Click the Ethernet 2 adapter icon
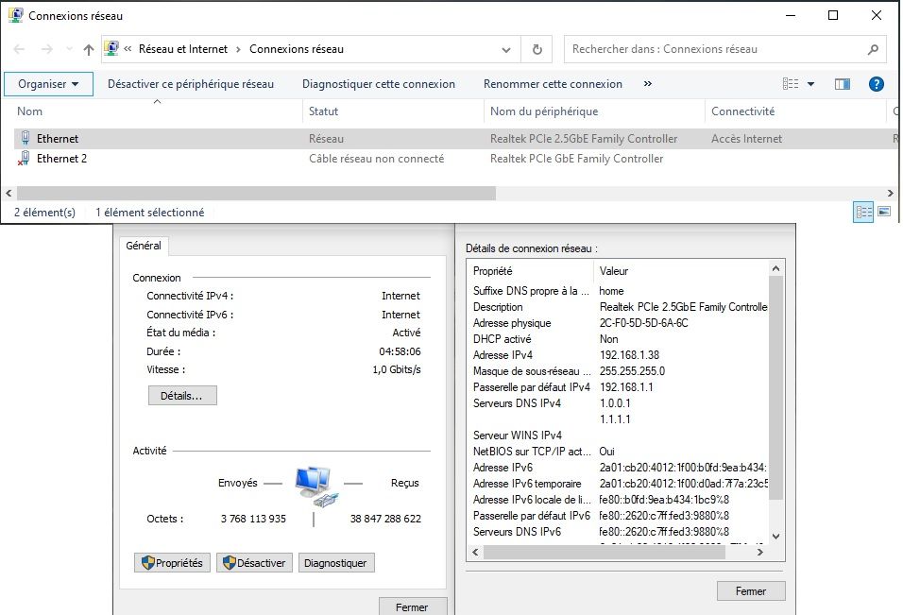Screen dimensions: 903x615 click(x=25, y=159)
